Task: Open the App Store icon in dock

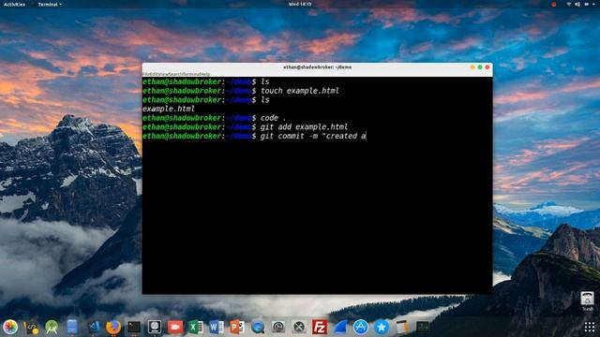Action: coord(360,327)
